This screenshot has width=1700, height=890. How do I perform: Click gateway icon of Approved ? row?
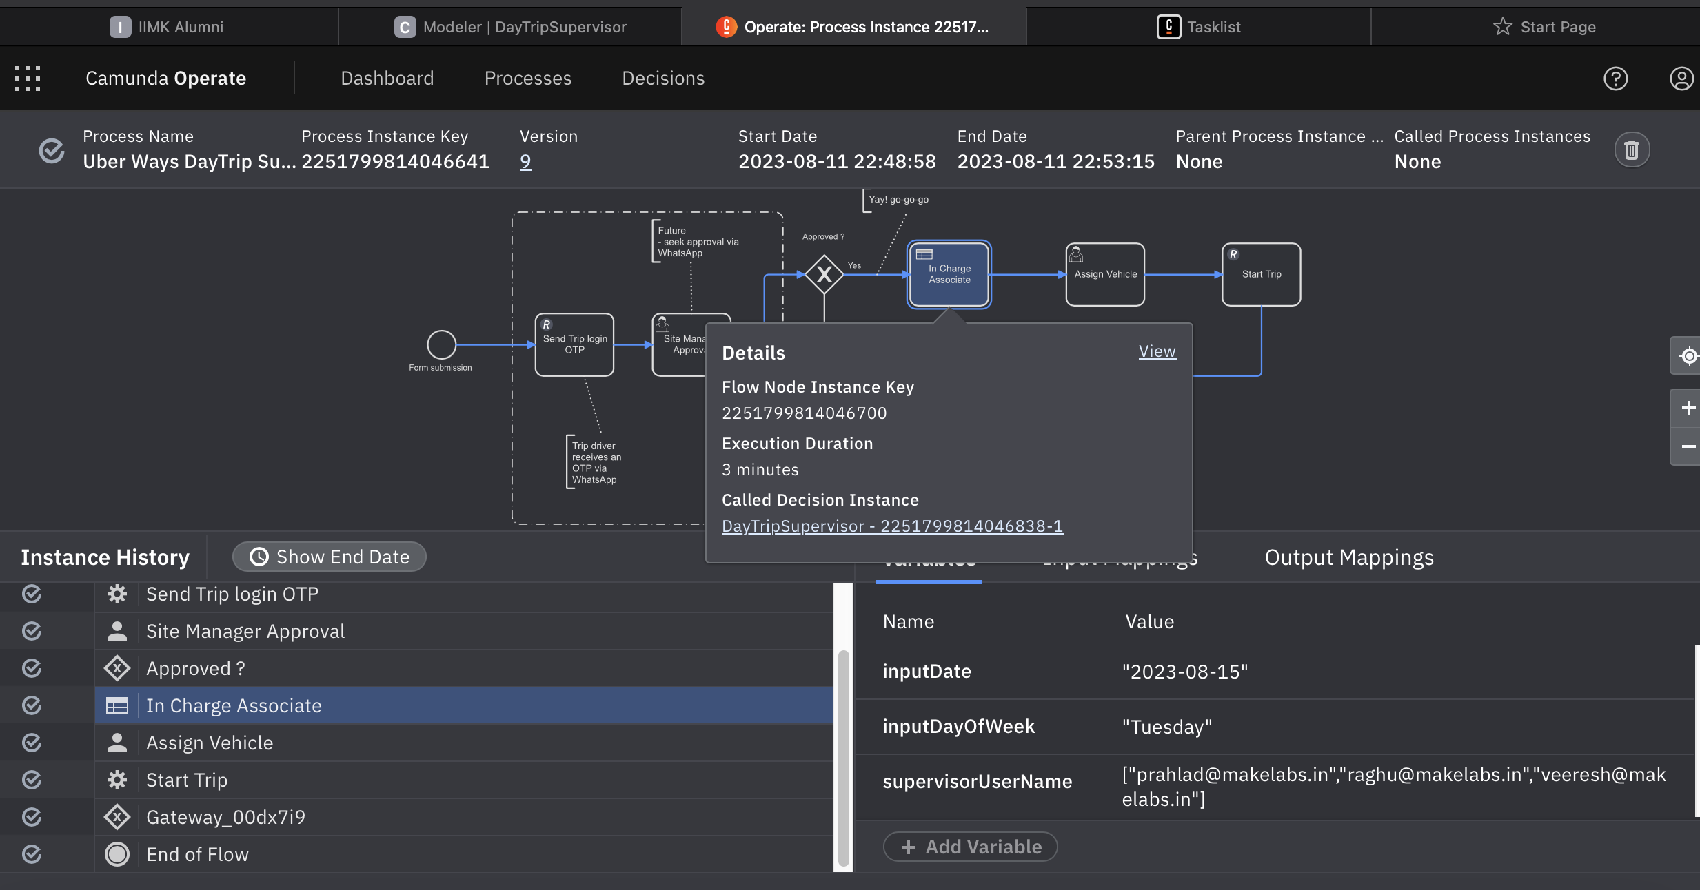click(117, 668)
